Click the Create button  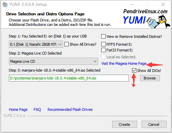click(124, 124)
